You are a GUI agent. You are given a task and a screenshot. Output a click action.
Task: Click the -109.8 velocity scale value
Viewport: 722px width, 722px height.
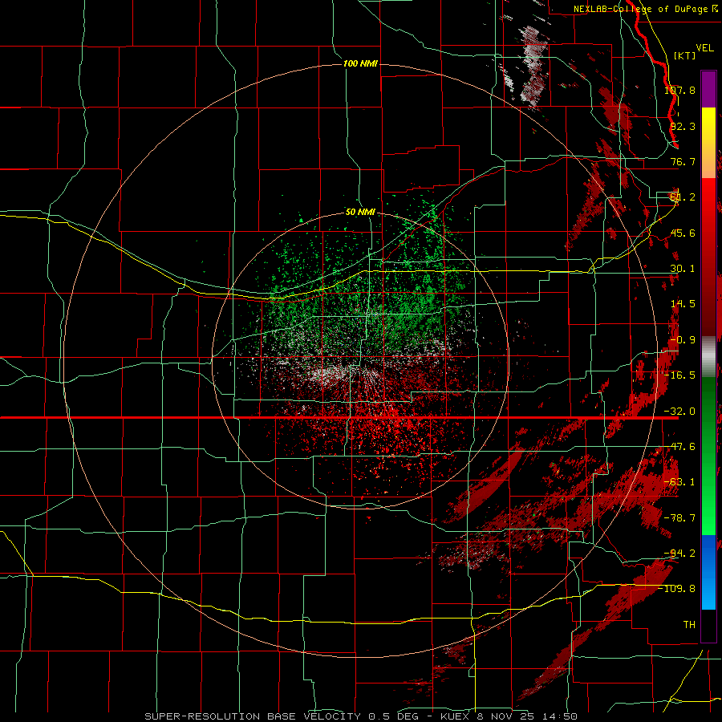tap(677, 589)
